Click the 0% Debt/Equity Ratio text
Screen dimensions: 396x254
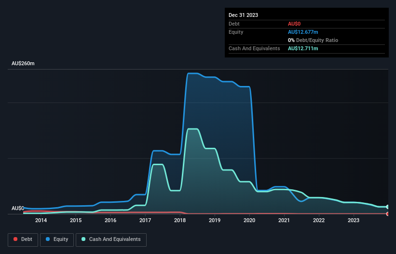(313, 40)
